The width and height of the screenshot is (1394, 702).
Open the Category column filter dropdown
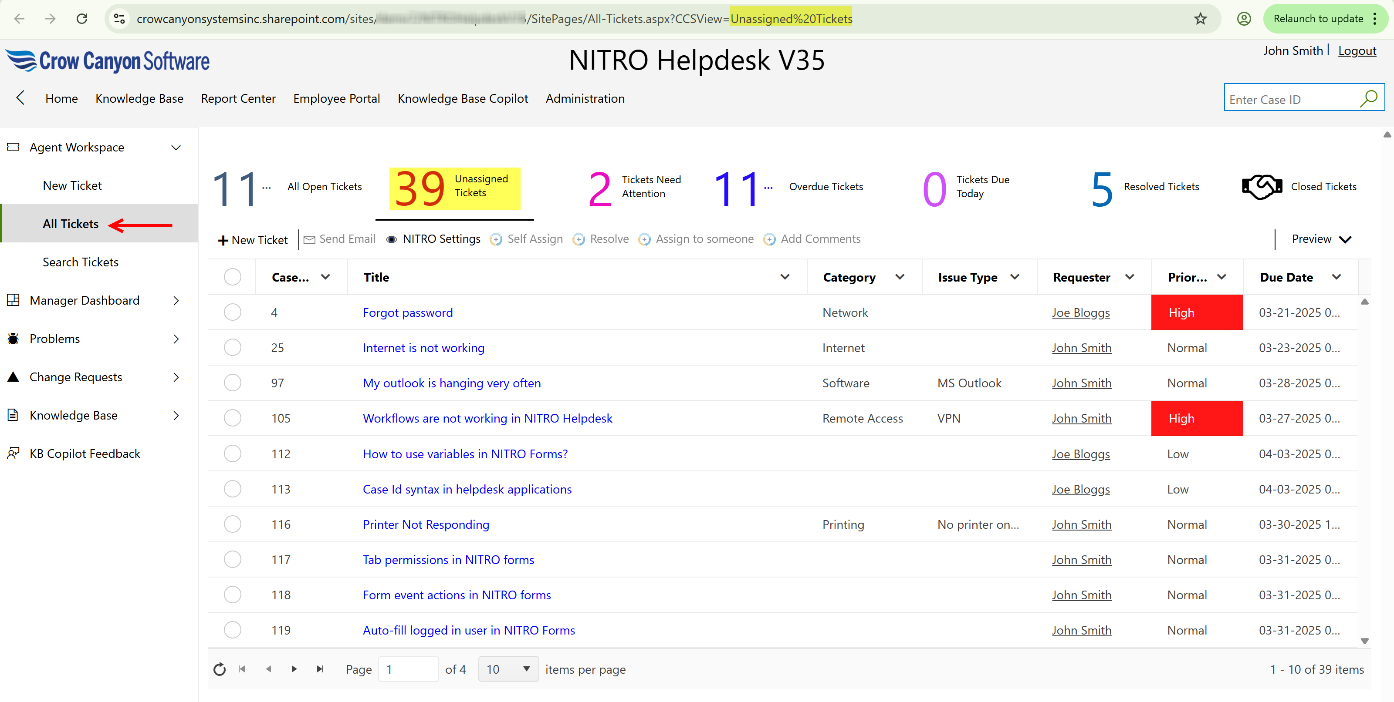pos(900,276)
